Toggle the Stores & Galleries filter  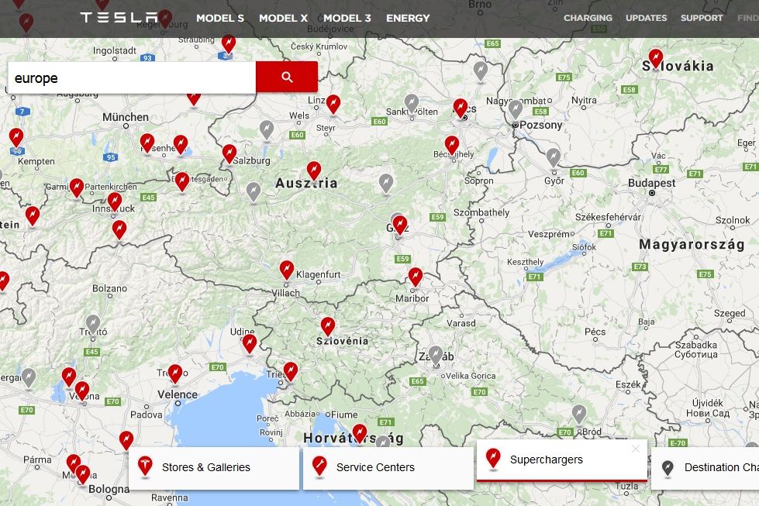(x=214, y=468)
